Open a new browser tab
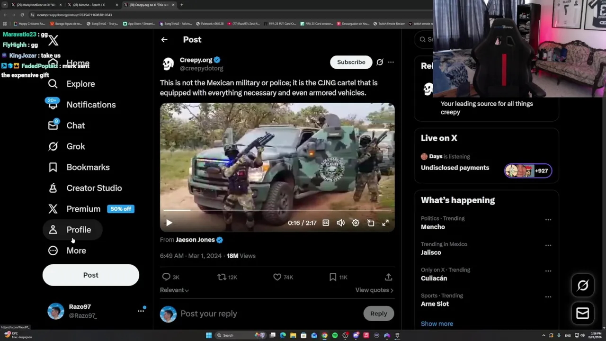 [x=182, y=5]
